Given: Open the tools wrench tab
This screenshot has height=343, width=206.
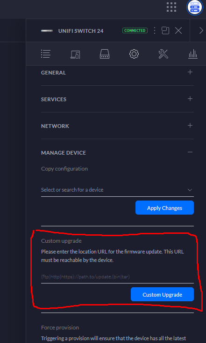Looking at the screenshot, I should [x=163, y=54].
